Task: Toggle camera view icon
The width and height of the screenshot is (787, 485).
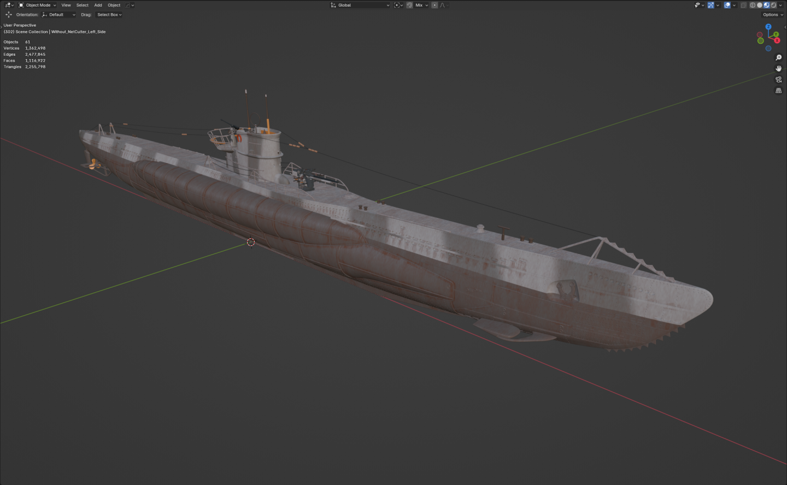Action: 779,79
